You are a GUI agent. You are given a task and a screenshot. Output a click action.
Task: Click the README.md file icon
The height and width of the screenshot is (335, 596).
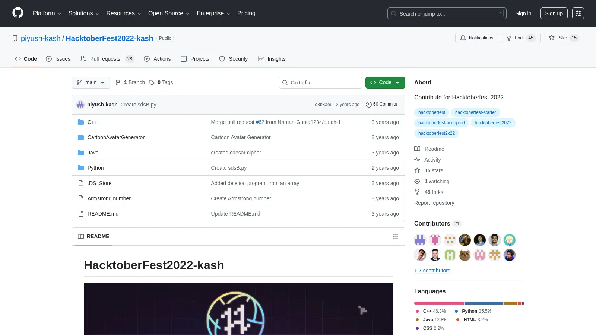81,214
